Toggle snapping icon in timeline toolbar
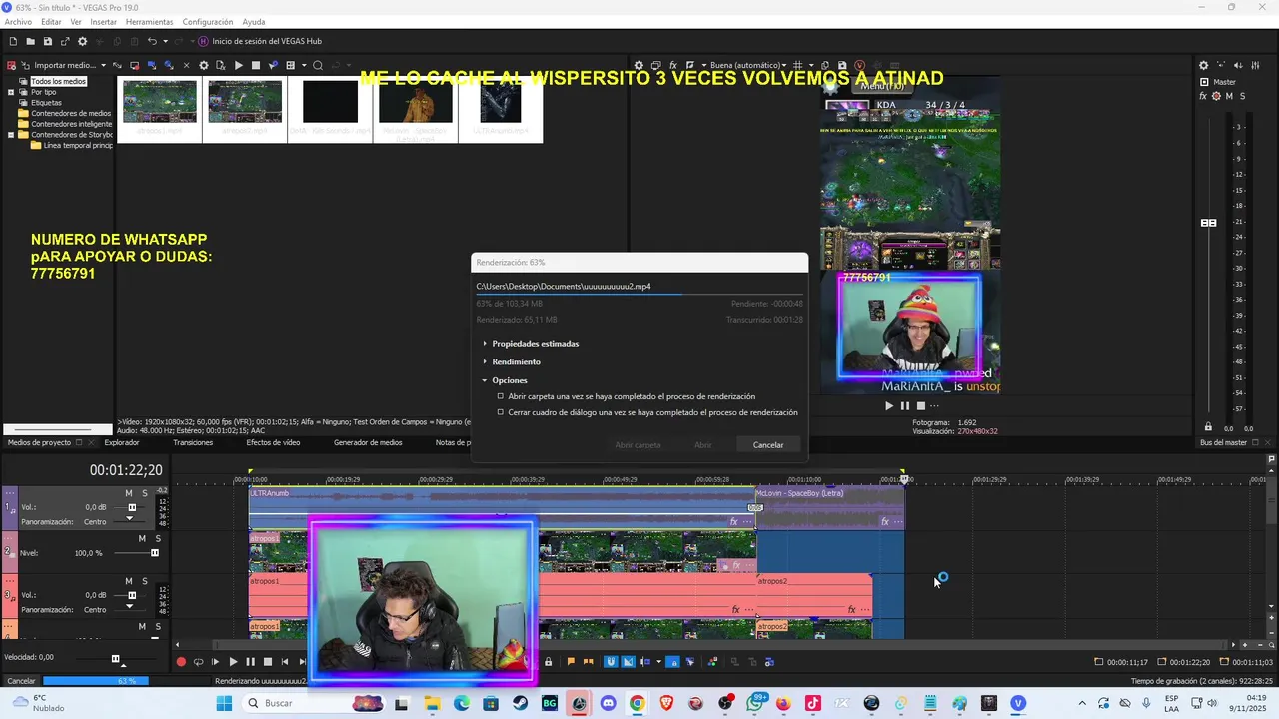 pyautogui.click(x=611, y=661)
